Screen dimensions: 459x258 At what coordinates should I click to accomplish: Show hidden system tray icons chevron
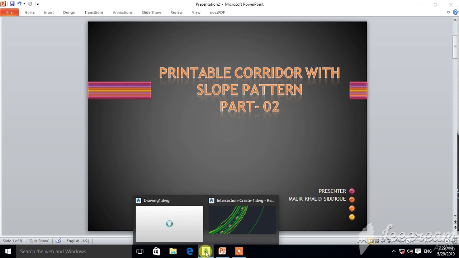pos(393,252)
